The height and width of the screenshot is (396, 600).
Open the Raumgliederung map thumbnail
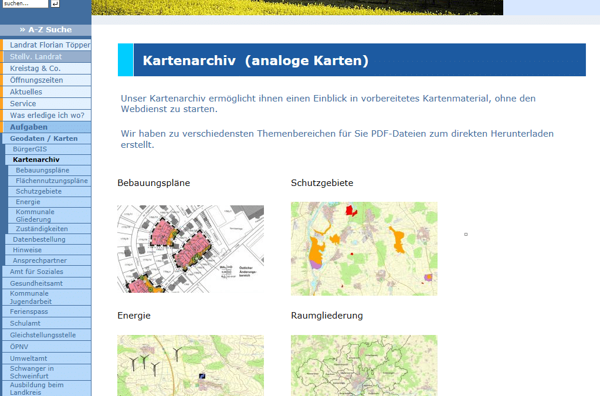pos(364,365)
